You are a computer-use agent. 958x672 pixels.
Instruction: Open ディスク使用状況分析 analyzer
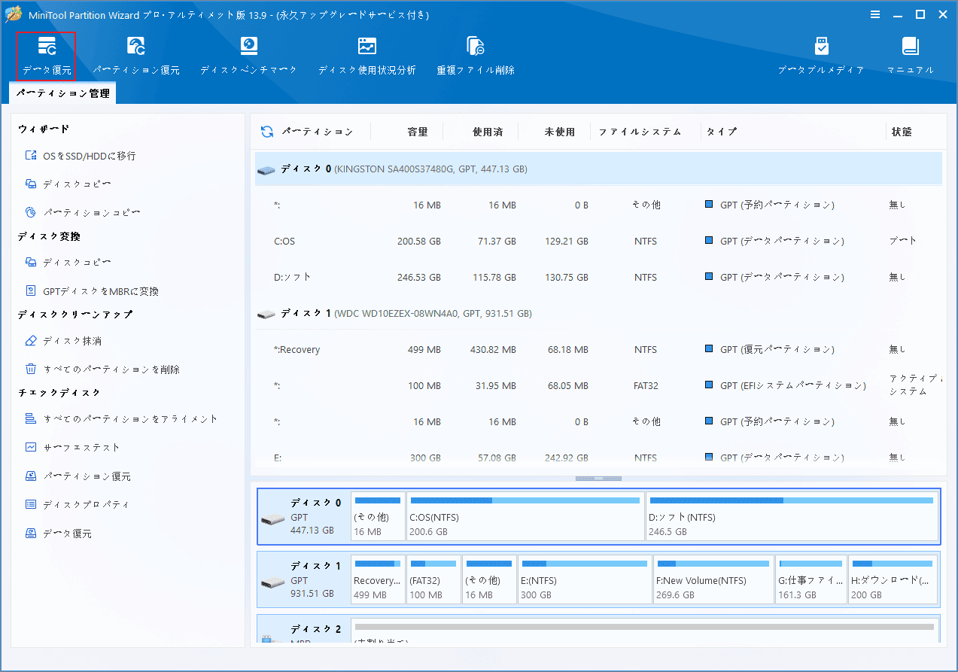(366, 56)
